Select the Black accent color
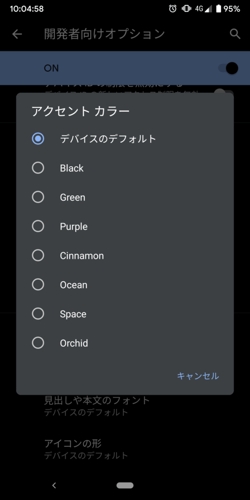250x500 pixels. click(x=125, y=168)
